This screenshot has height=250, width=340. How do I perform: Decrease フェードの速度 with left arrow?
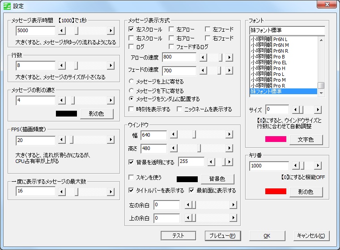click(x=203, y=71)
